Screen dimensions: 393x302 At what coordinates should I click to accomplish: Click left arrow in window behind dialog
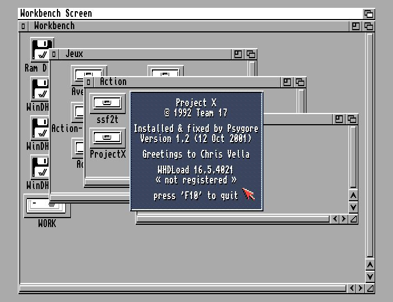click(335, 219)
